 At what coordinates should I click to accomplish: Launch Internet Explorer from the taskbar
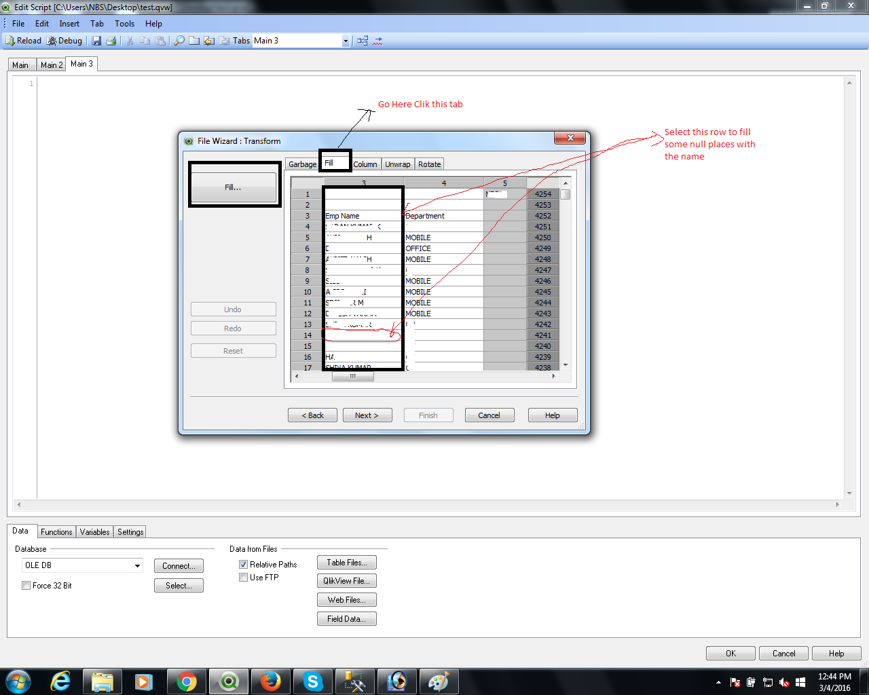[x=60, y=681]
